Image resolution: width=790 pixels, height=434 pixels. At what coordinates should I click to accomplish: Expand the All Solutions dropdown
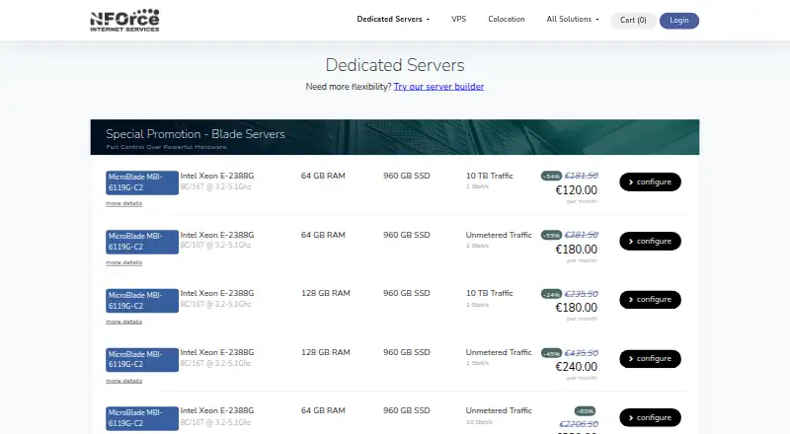573,19
